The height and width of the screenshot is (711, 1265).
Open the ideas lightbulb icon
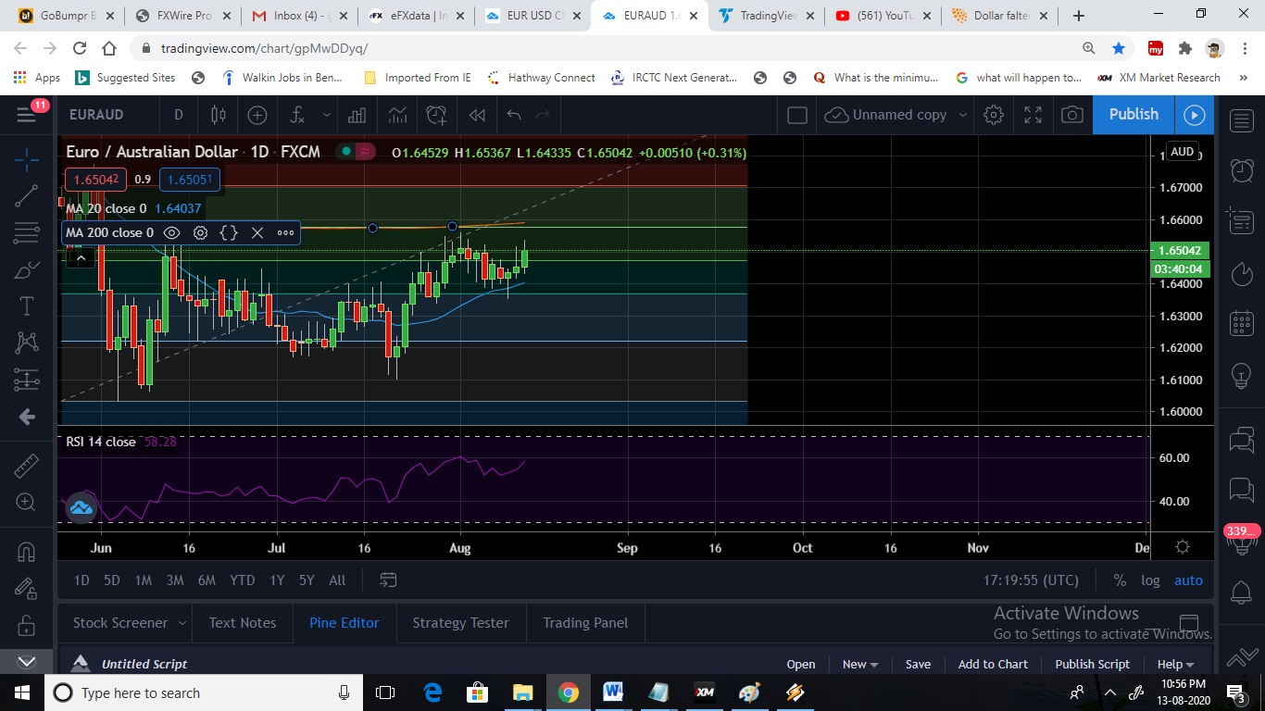pyautogui.click(x=1241, y=376)
